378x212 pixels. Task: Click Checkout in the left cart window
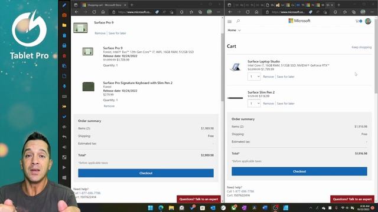146,173
